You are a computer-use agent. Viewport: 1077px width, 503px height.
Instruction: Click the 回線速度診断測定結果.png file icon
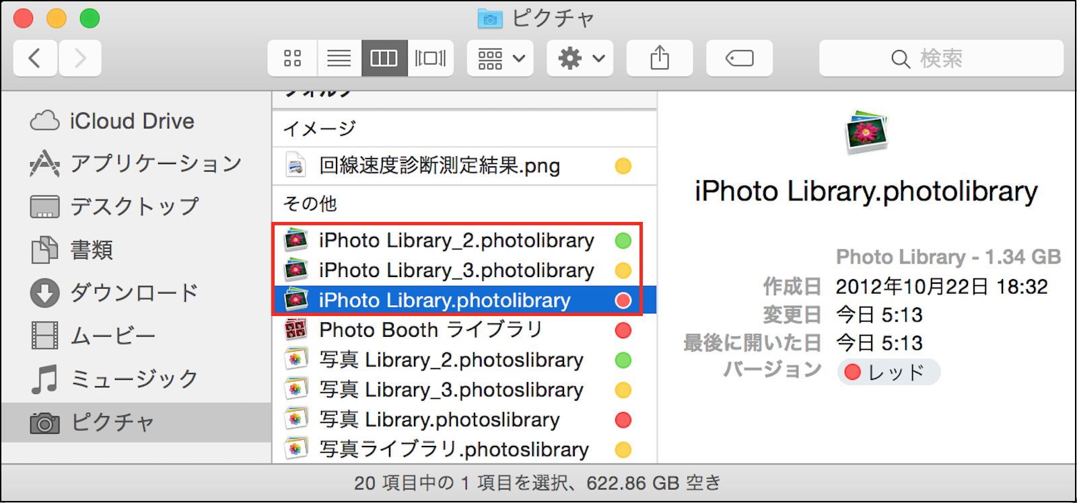[x=296, y=165]
